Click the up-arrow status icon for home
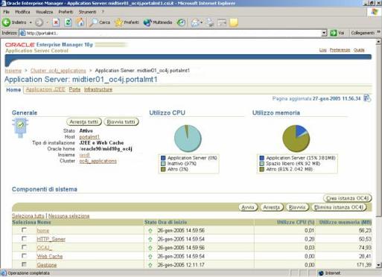382x277 pixels. click(x=150, y=231)
